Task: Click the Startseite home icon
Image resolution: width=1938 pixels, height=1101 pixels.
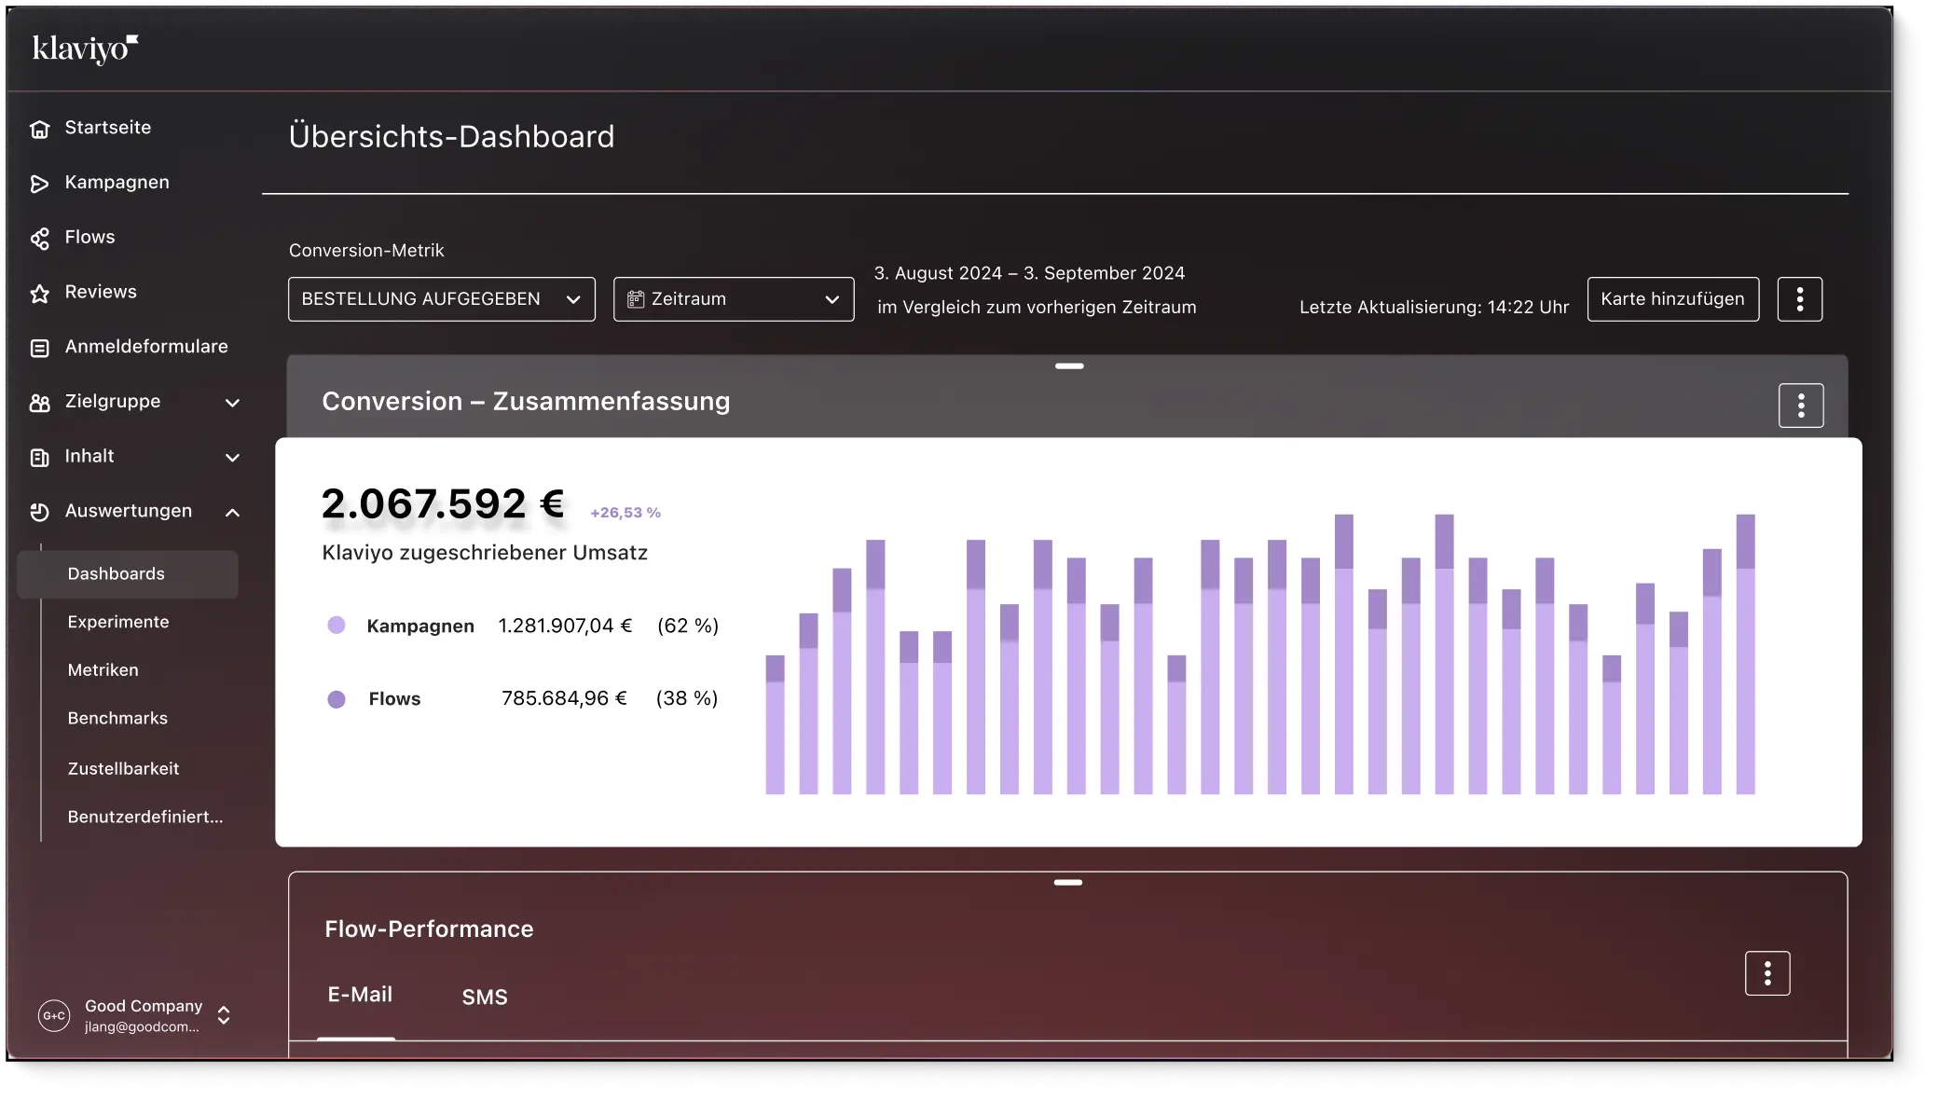Action: 39,129
